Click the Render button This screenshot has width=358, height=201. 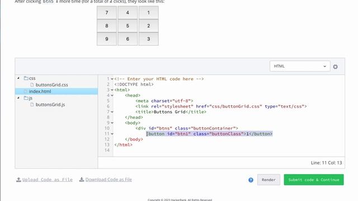[268, 180]
